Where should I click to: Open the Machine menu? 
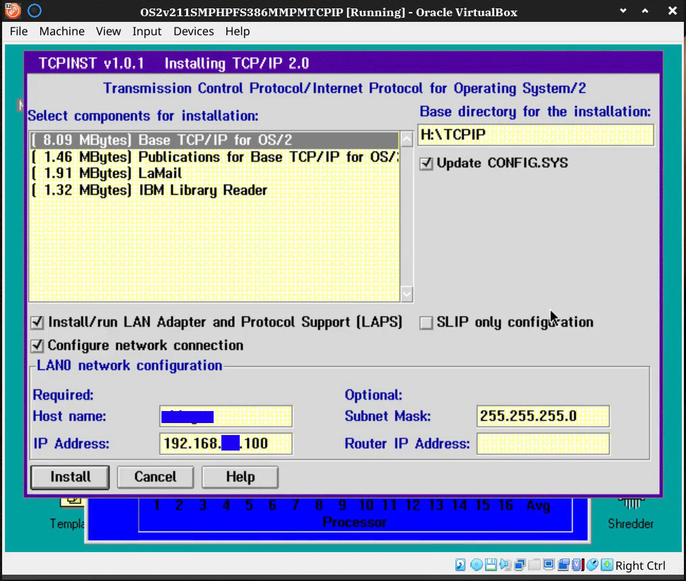[61, 32]
